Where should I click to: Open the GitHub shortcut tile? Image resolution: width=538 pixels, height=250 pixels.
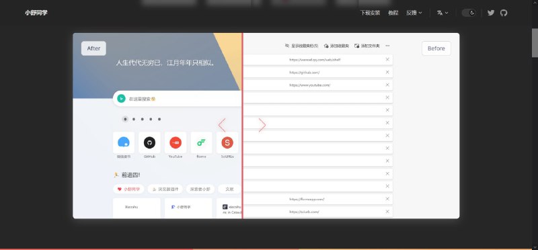point(149,142)
